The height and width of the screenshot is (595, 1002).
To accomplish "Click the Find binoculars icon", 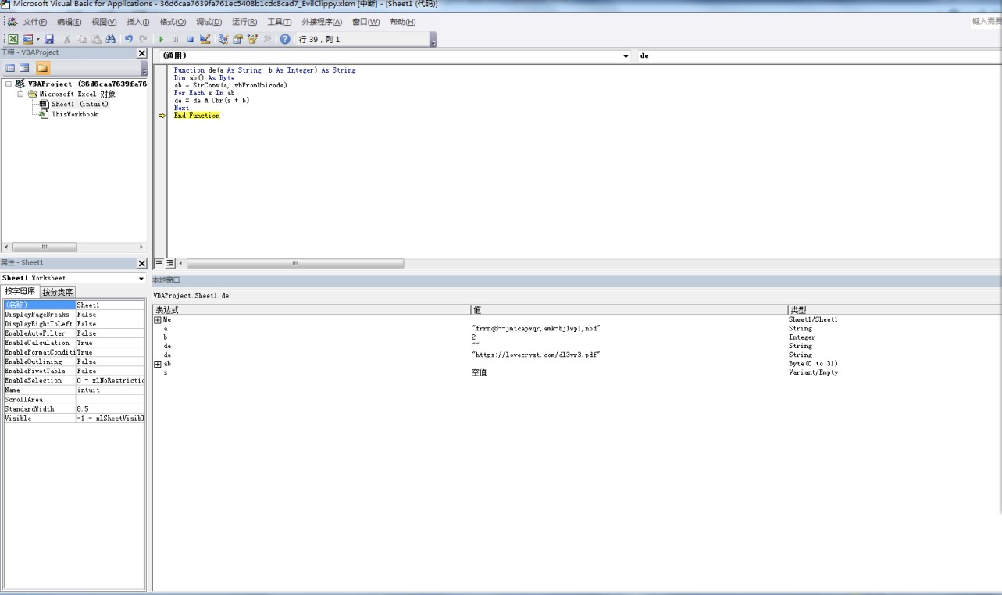I will pos(110,39).
